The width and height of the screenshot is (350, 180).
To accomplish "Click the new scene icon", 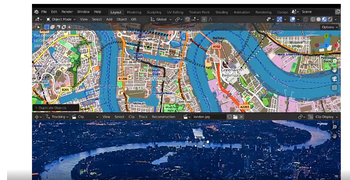I will click(x=337, y=12).
